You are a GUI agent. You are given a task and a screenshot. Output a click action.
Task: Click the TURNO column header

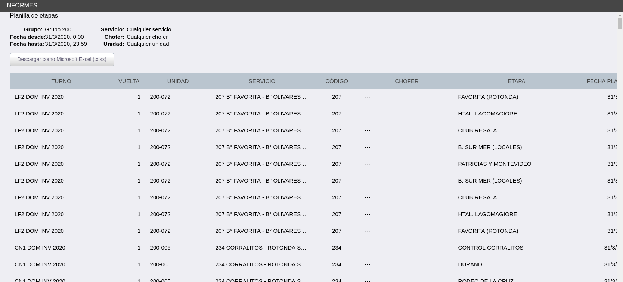[61, 81]
